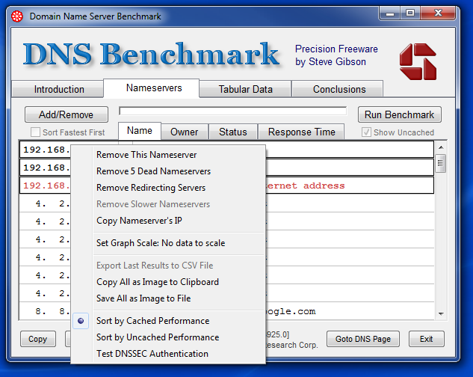Click the nameserver list scroll up arrow

(x=441, y=147)
